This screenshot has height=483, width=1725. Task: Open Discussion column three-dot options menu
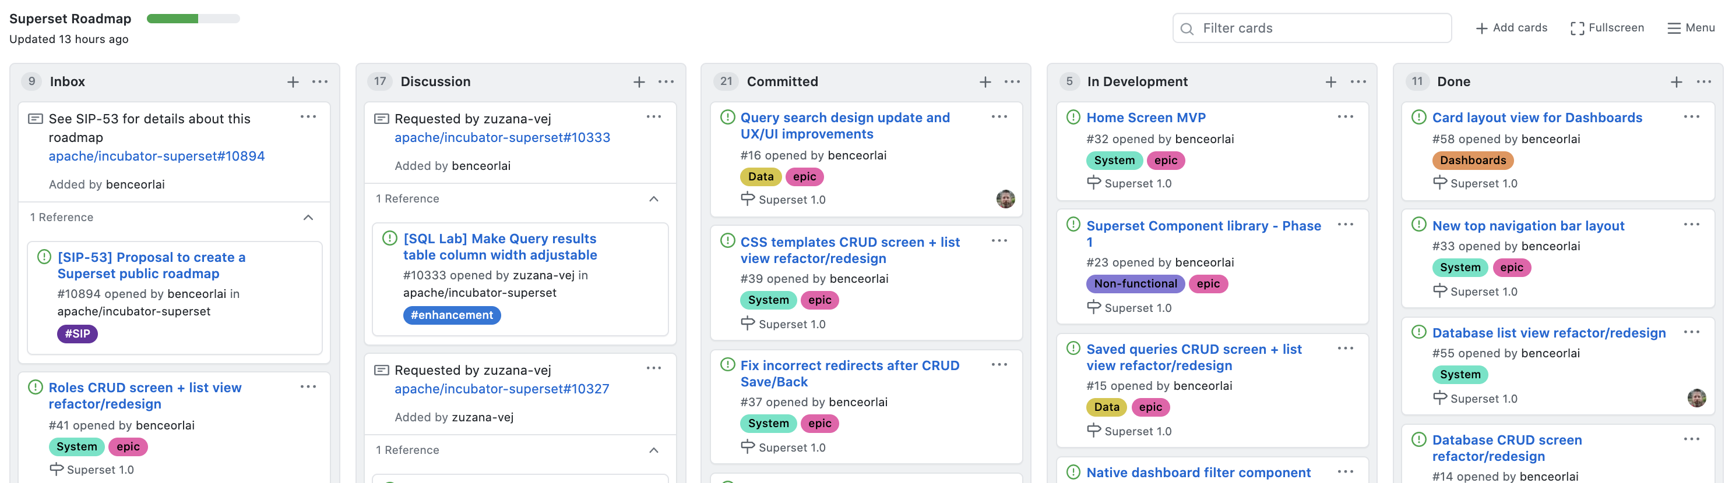point(666,81)
